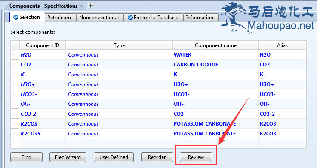Open Type dropdown for K2CO3S row

(x=119, y=134)
